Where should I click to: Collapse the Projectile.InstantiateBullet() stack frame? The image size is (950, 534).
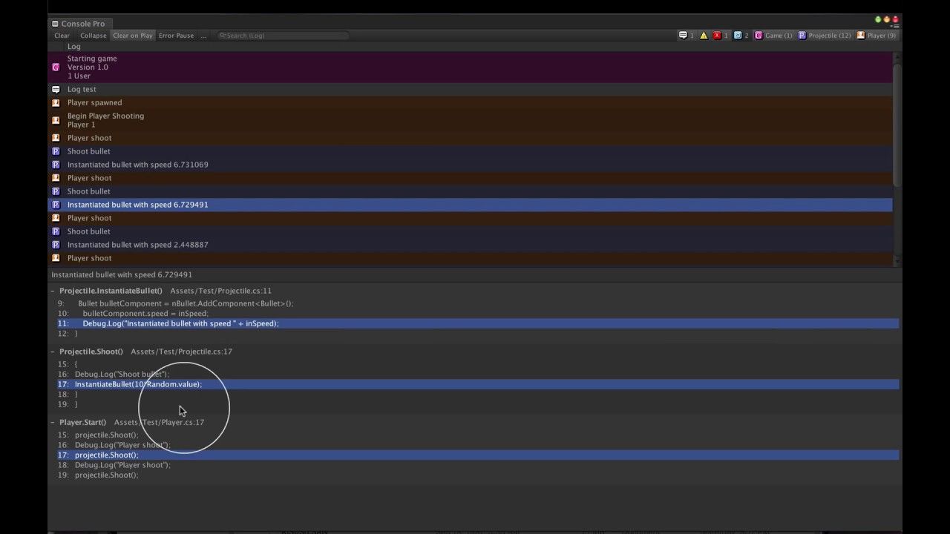pos(53,291)
